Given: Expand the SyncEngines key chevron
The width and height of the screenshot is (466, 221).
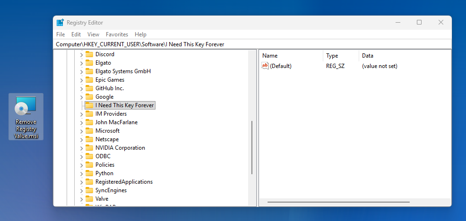Looking at the screenshot, I should [81, 190].
